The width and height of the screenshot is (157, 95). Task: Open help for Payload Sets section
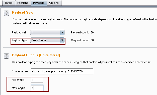click(6, 13)
